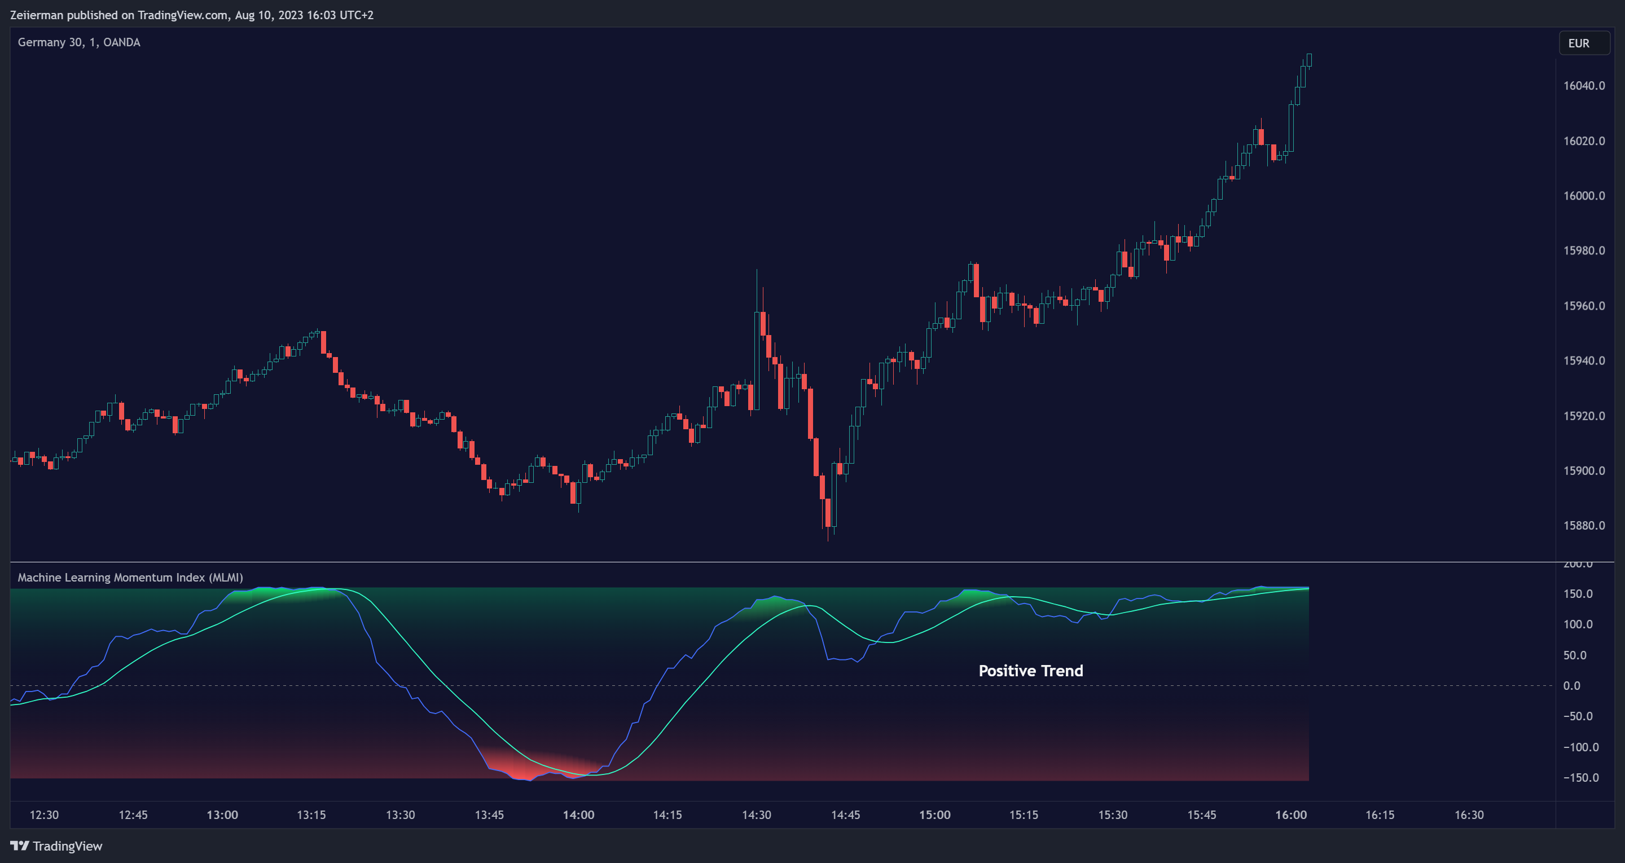Click the 16:15 time axis label
The width and height of the screenshot is (1625, 863).
point(1380,815)
